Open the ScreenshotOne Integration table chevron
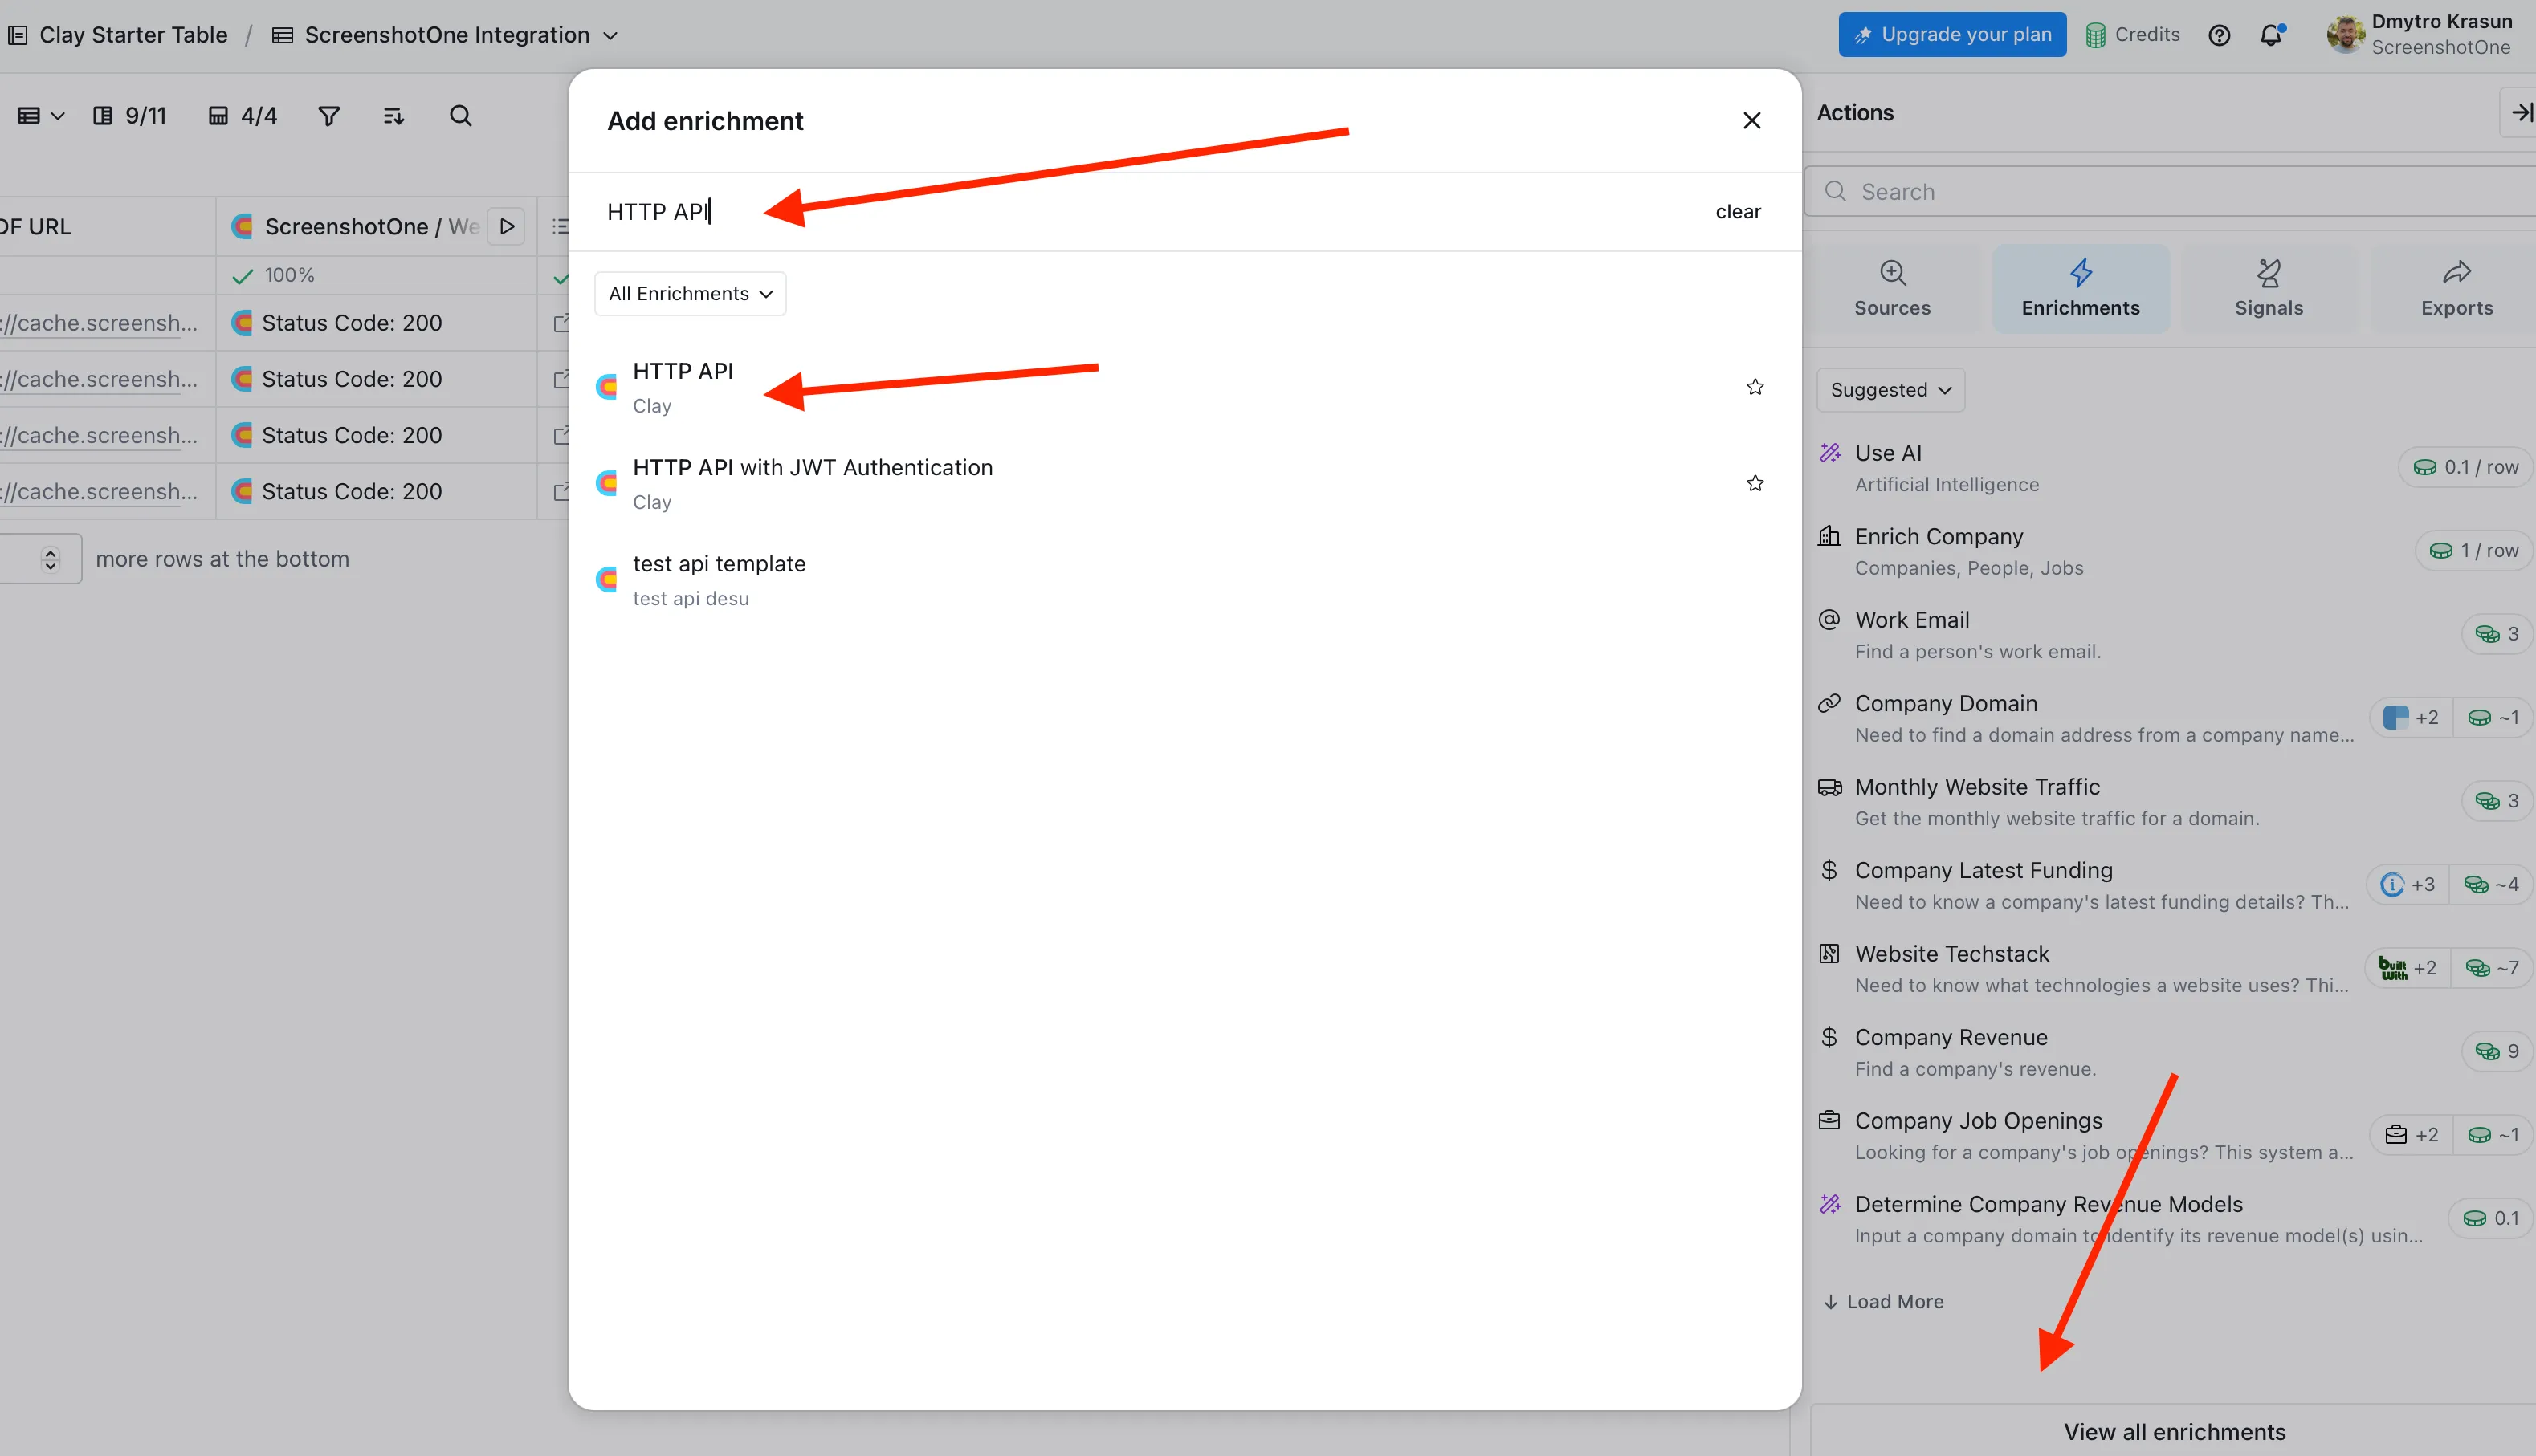 [611, 34]
